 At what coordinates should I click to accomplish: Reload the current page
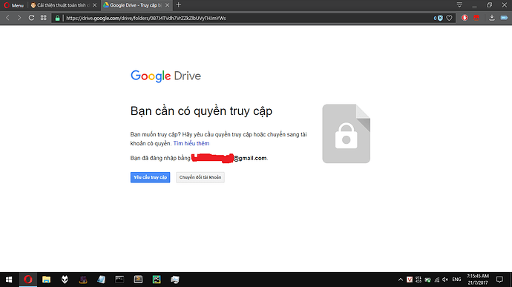31,18
